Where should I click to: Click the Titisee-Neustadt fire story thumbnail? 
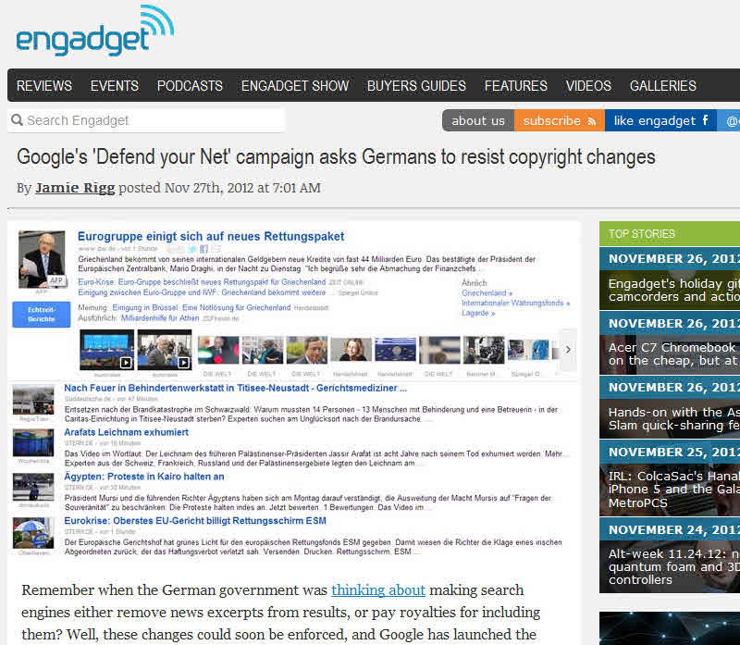(33, 400)
